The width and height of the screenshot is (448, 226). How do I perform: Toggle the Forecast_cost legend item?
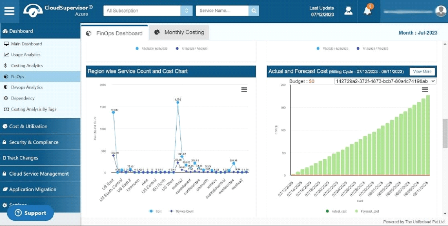[x=367, y=211]
